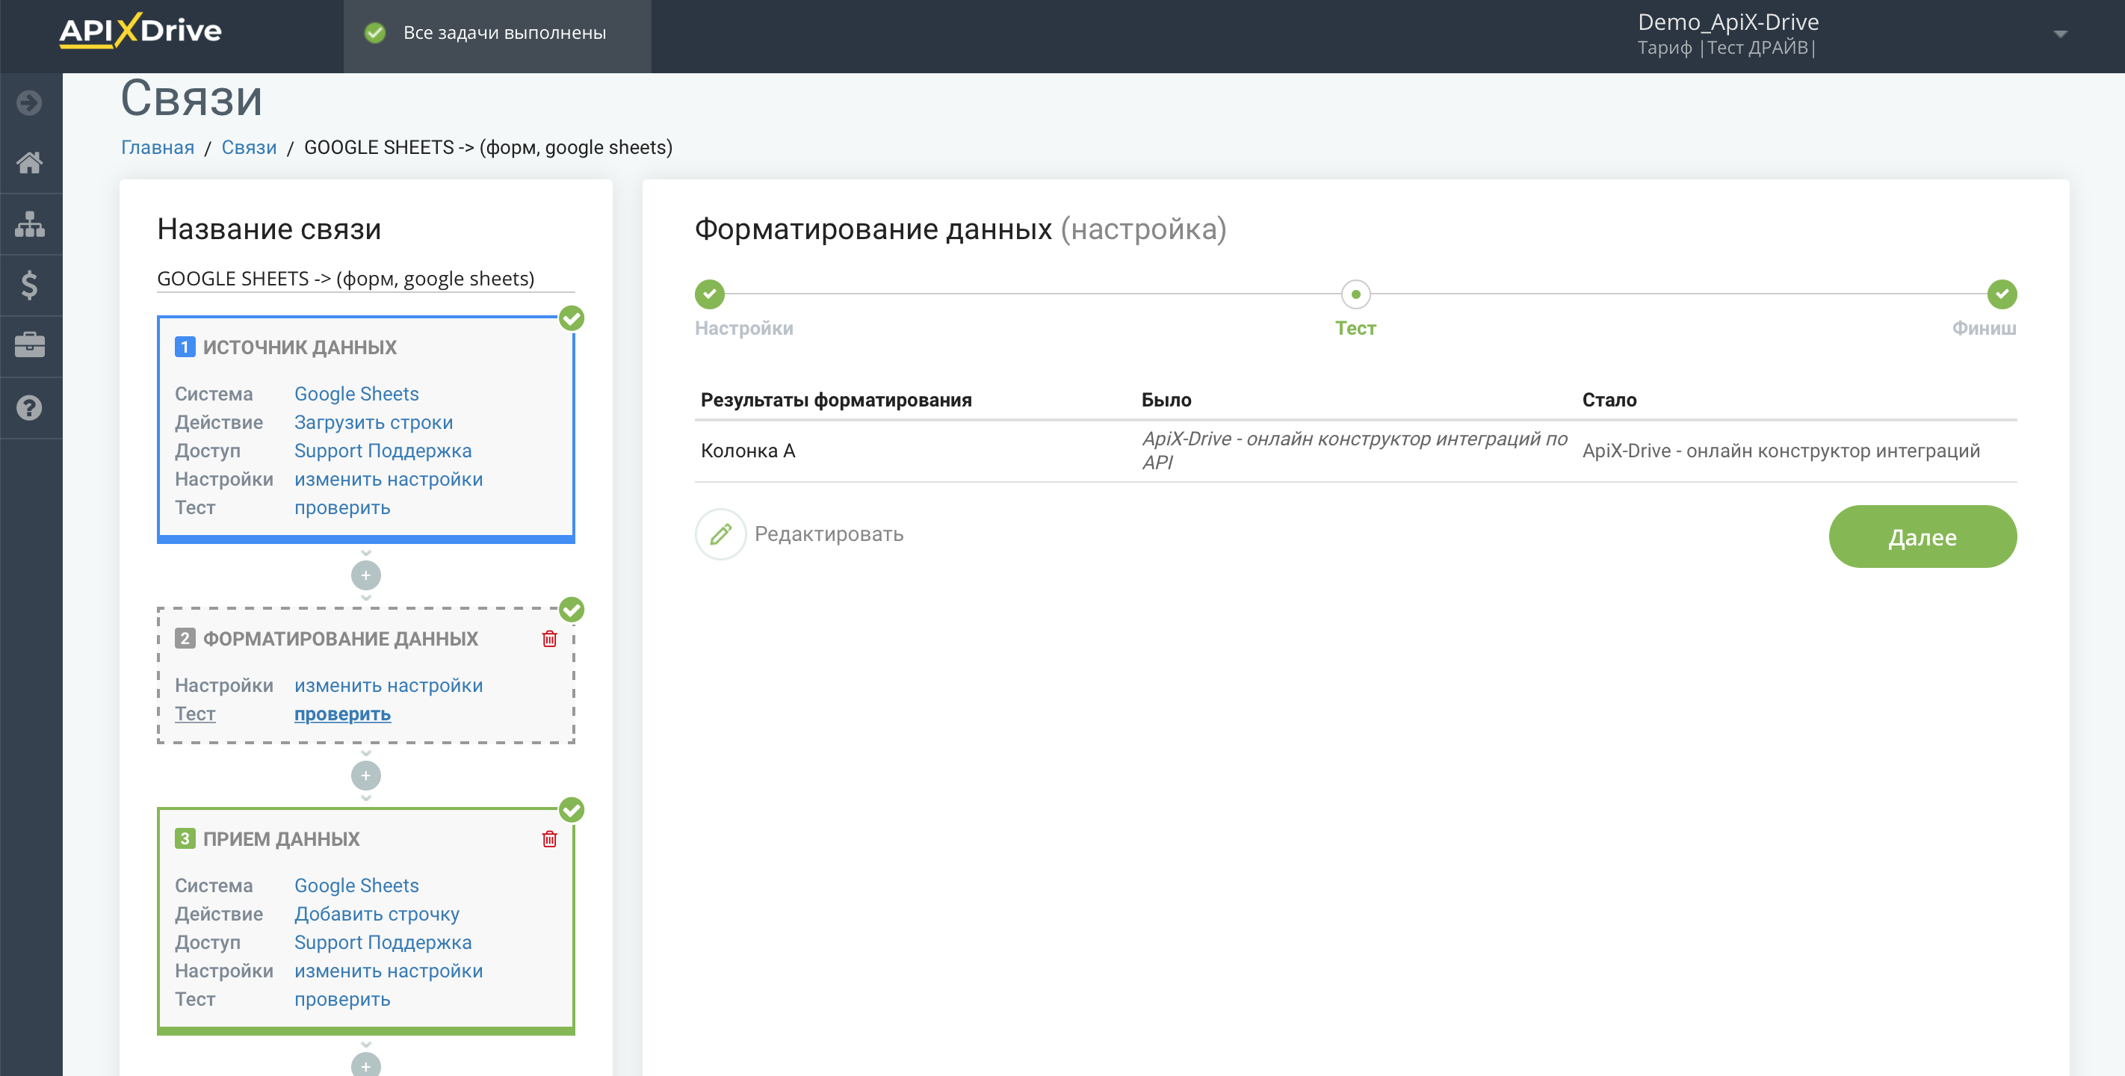Click изменить настройки in ПРИЕМ ДАННЫХ block
Screen dimensions: 2125x1076
tap(388, 971)
